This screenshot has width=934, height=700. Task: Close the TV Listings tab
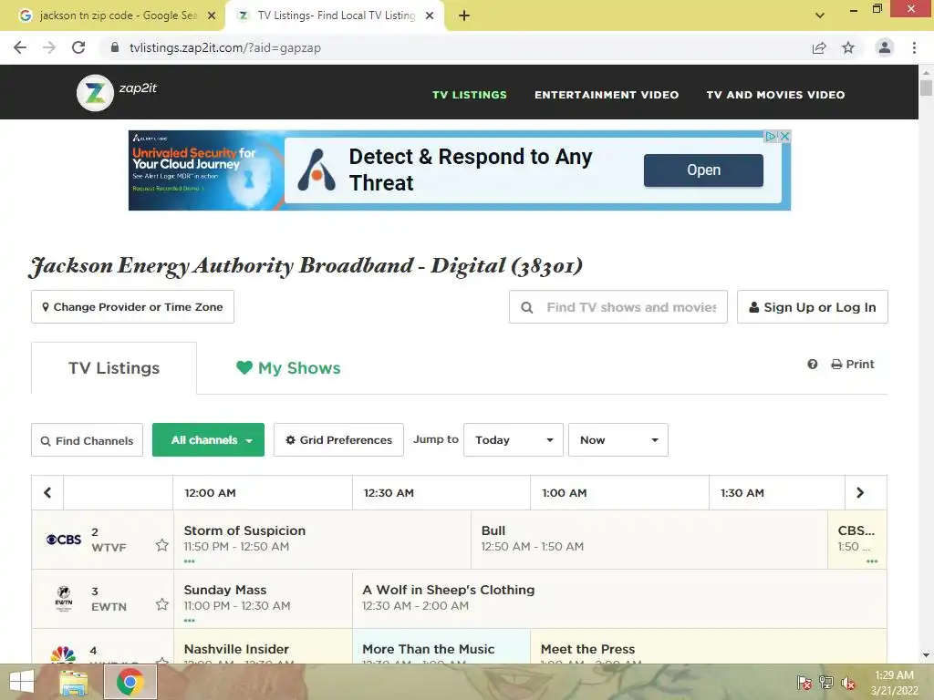430,15
